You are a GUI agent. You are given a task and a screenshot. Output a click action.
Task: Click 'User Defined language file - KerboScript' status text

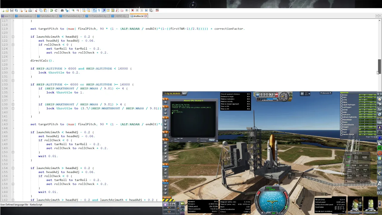tap(21, 205)
